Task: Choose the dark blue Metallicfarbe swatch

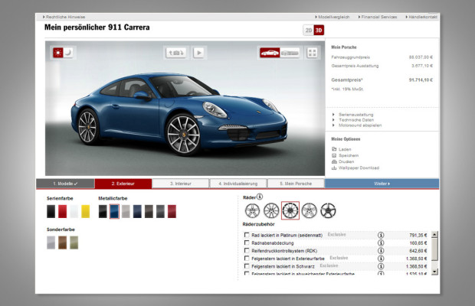Action: [137, 211]
